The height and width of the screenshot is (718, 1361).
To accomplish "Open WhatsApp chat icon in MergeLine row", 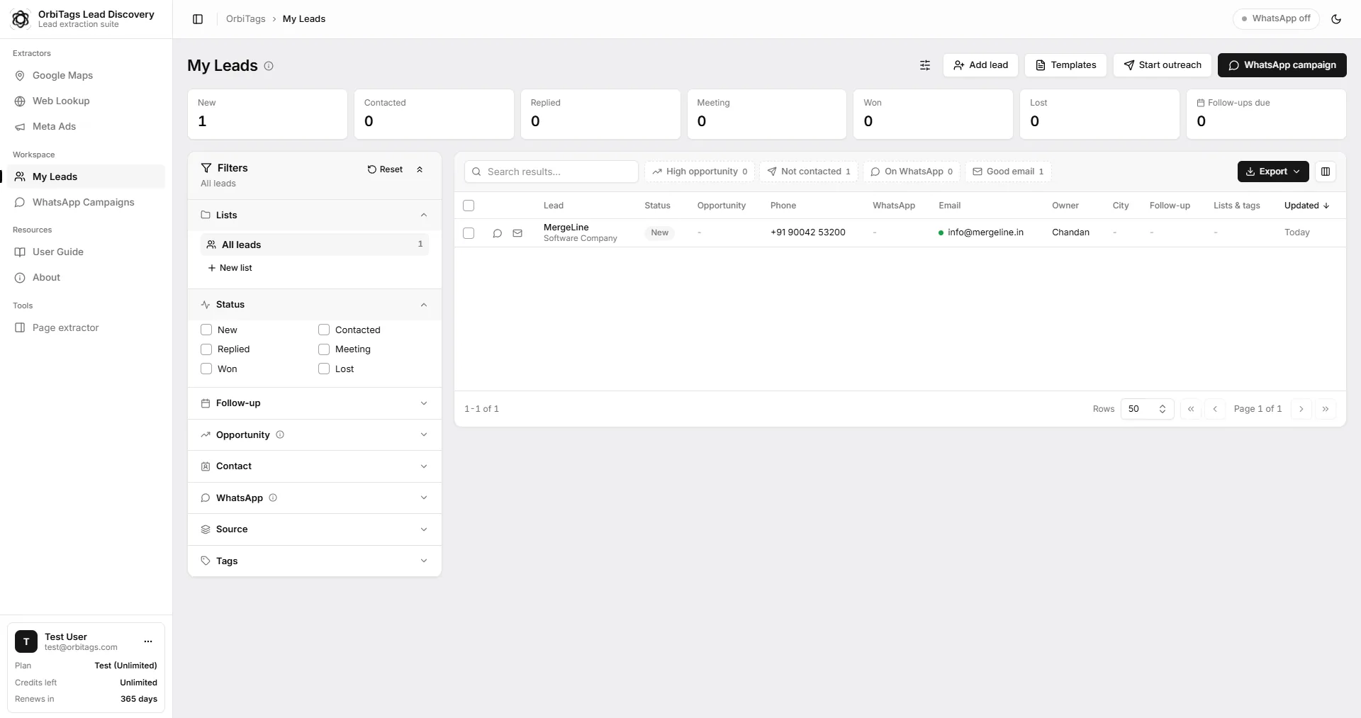I will point(497,233).
